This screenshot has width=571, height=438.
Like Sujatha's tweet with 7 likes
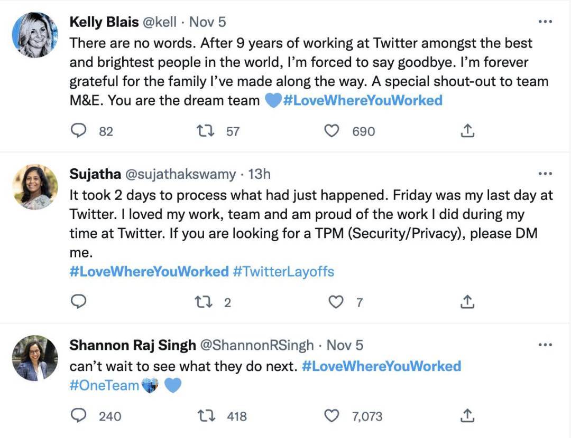(336, 301)
